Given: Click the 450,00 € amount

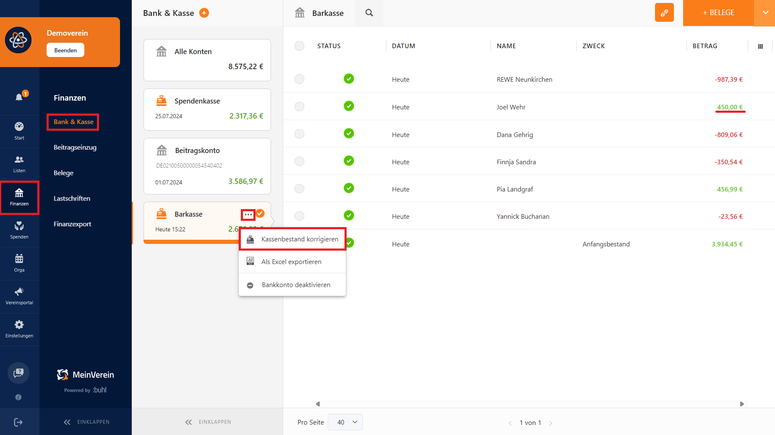Looking at the screenshot, I should pos(730,107).
